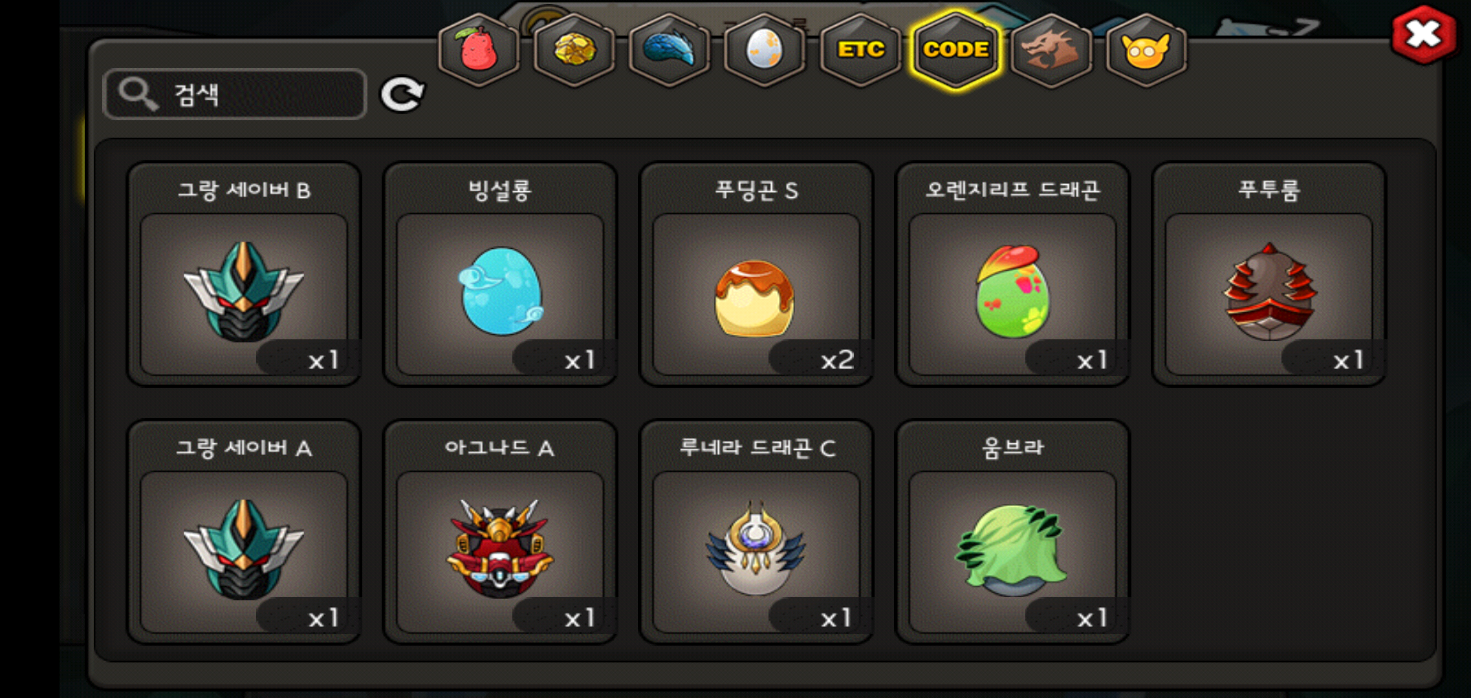Select the 움브라 green cloaked egg
The image size is (1471, 698).
(1012, 532)
